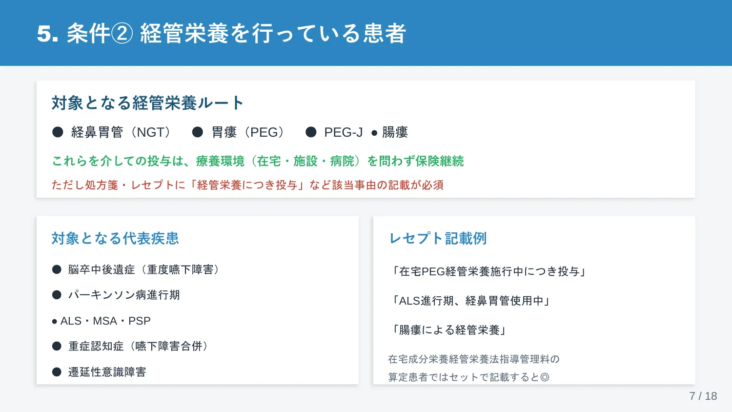Click the heading レセプト記載例
Viewport: 732px width, 412px height.
[438, 238]
